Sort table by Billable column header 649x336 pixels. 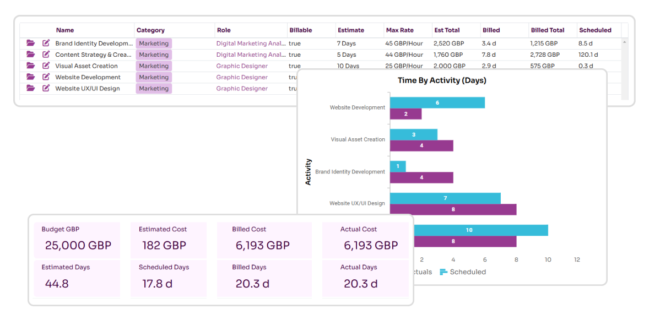coord(300,30)
